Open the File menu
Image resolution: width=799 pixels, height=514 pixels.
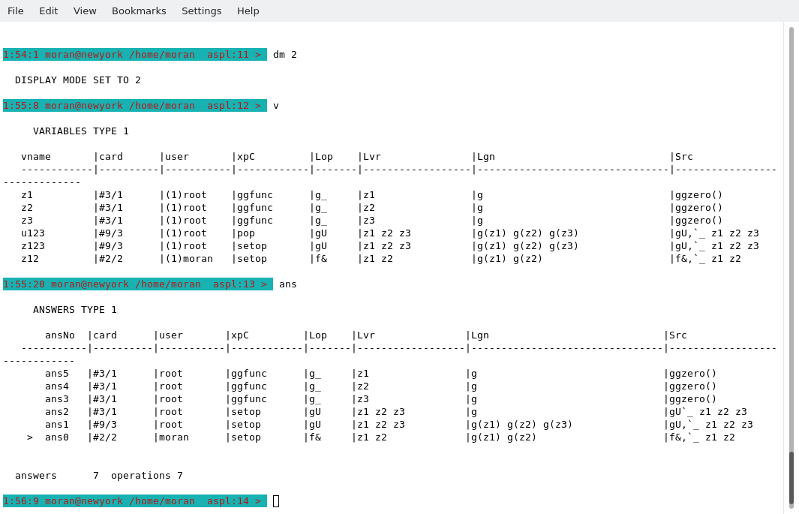[x=16, y=11]
